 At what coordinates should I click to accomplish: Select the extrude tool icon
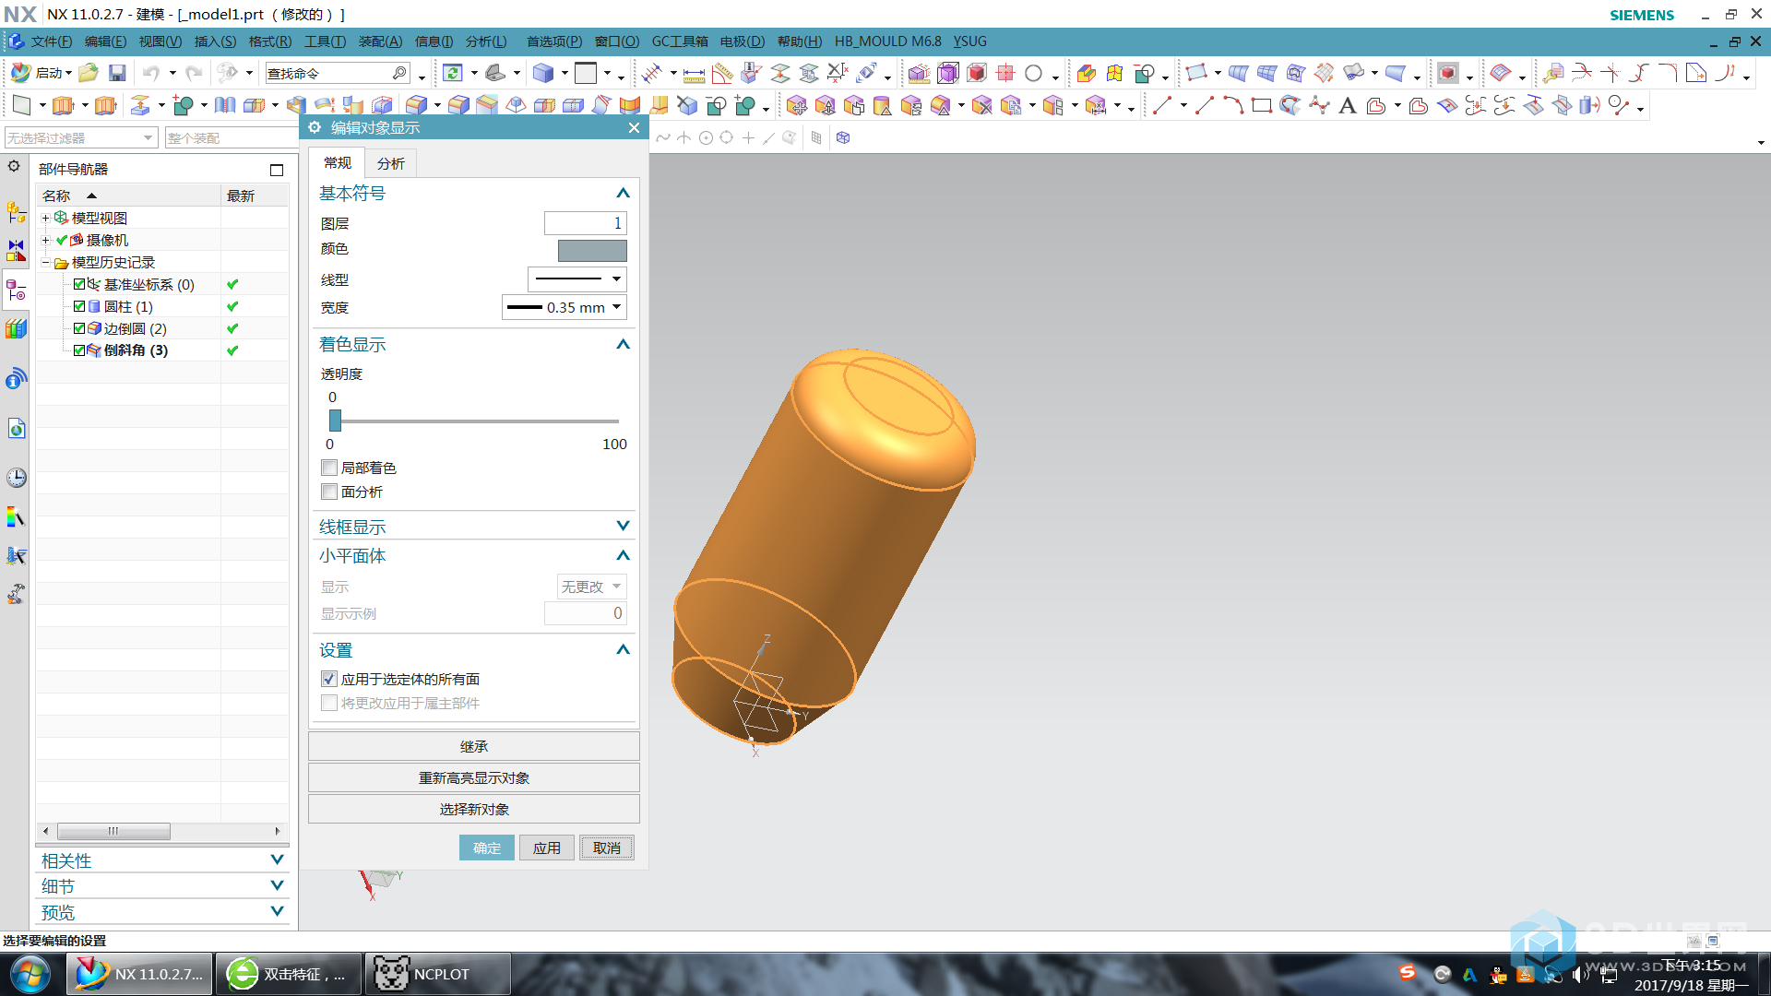[63, 106]
